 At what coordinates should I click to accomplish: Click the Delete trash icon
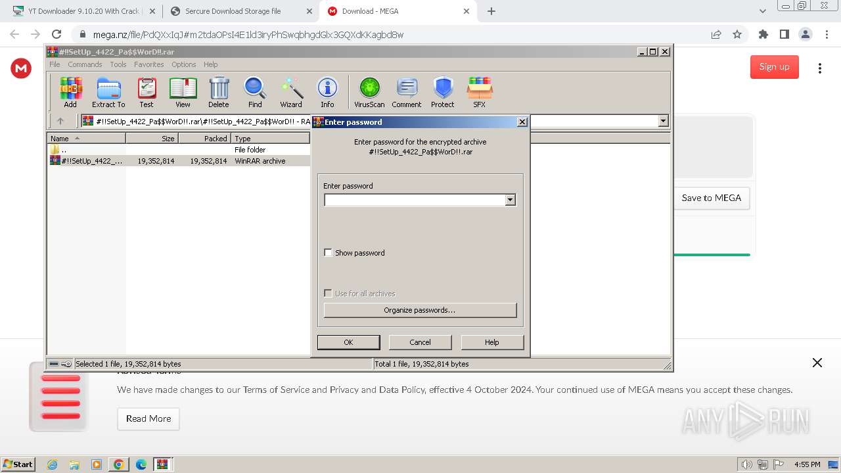219,92
